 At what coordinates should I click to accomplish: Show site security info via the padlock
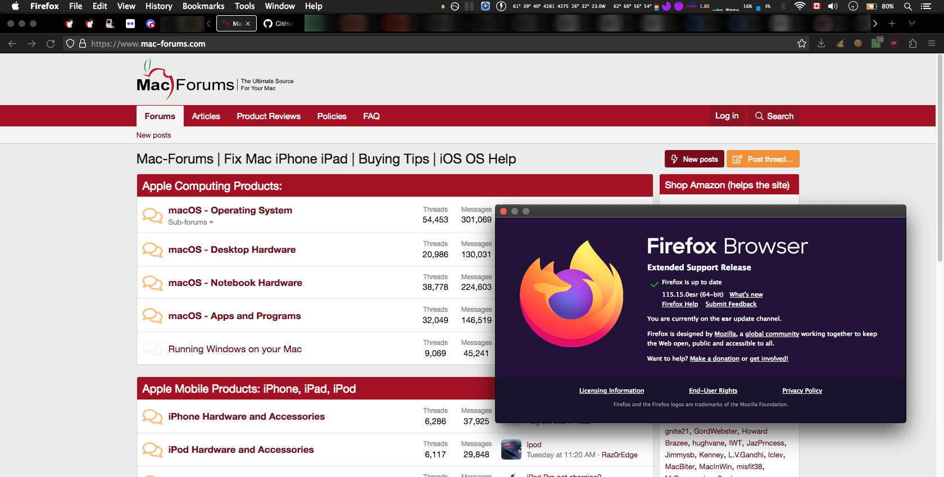[83, 44]
